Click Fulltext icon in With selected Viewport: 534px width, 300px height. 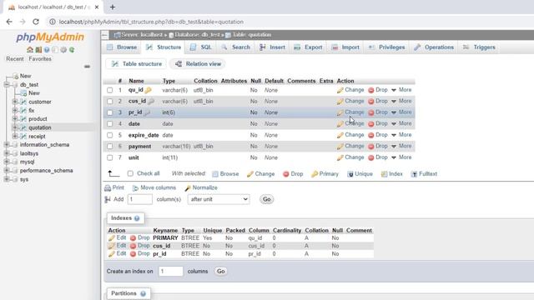click(x=414, y=174)
